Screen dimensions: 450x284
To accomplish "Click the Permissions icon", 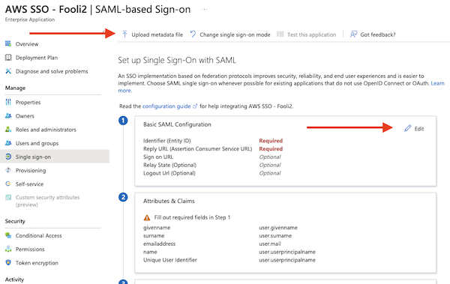I will 8,249.
